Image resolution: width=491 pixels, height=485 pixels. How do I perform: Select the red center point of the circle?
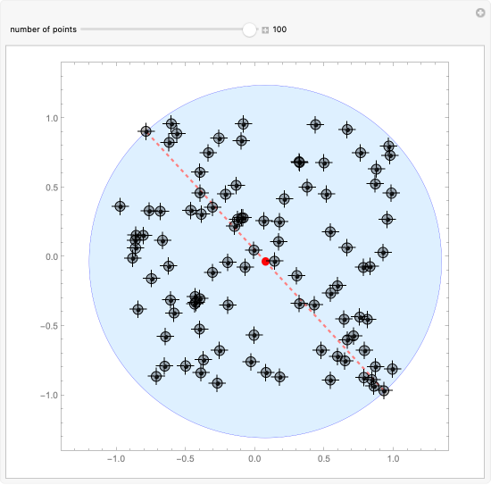click(265, 262)
